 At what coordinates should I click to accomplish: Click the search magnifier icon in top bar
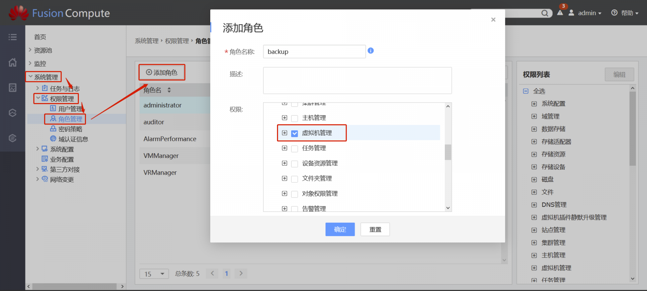(545, 13)
